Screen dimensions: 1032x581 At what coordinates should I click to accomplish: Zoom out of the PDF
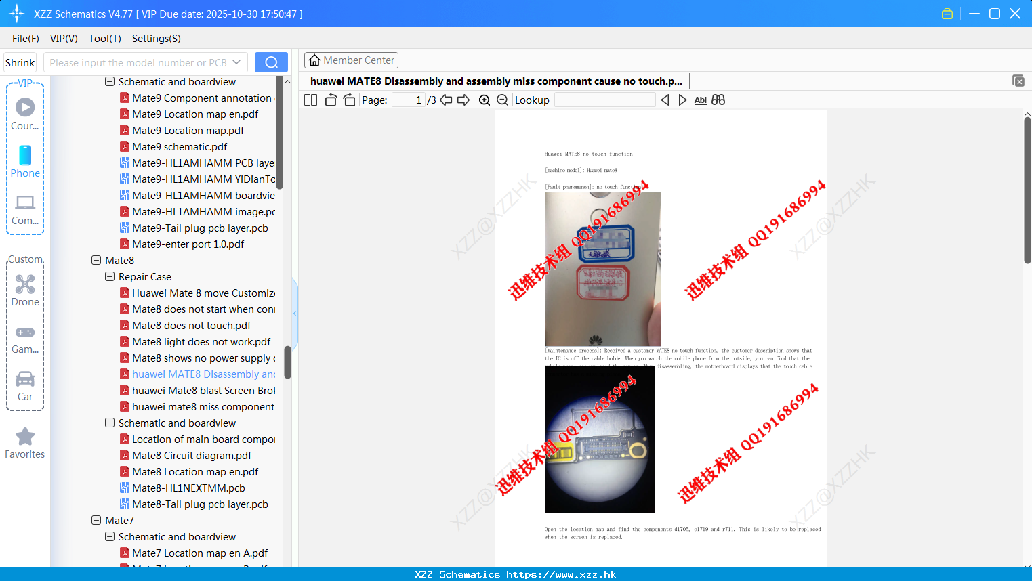click(x=502, y=100)
